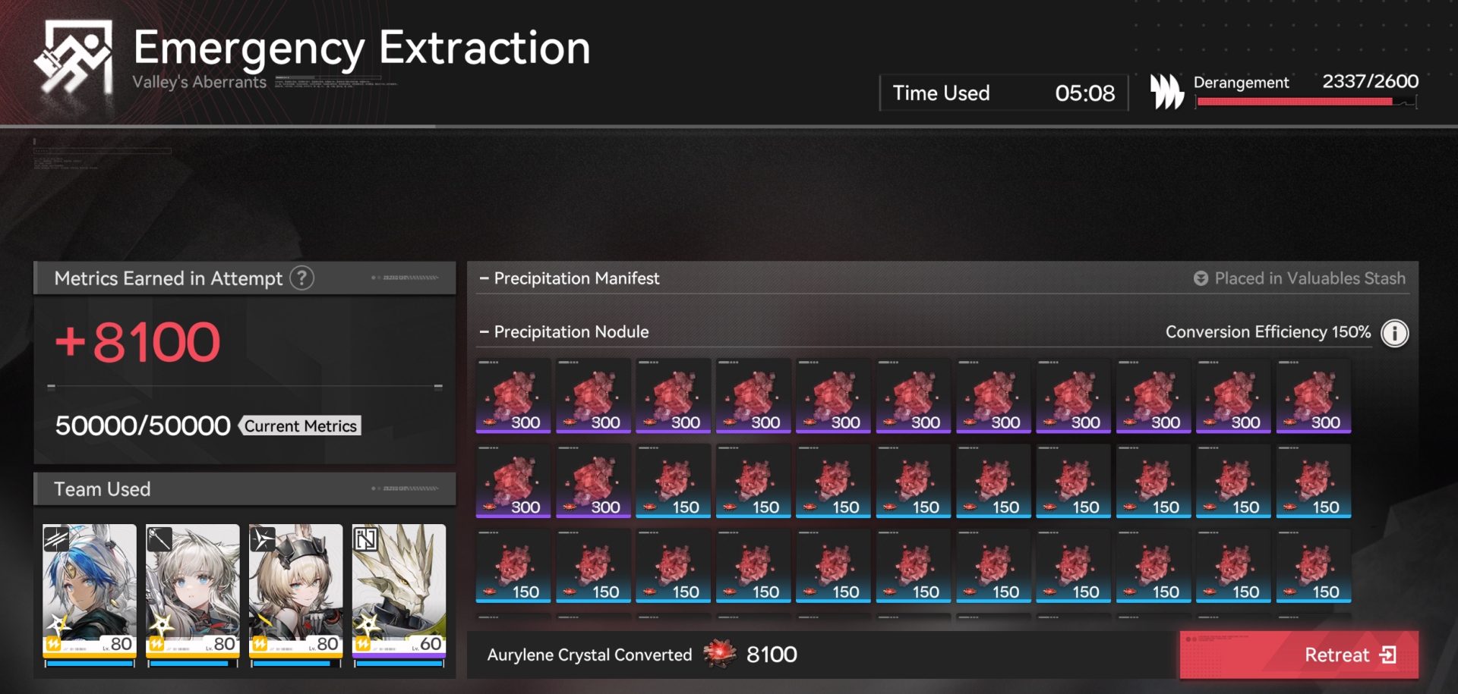Screen dimensions: 1458x694
Task: Click the 8100 crystal converted amount
Action: (772, 655)
